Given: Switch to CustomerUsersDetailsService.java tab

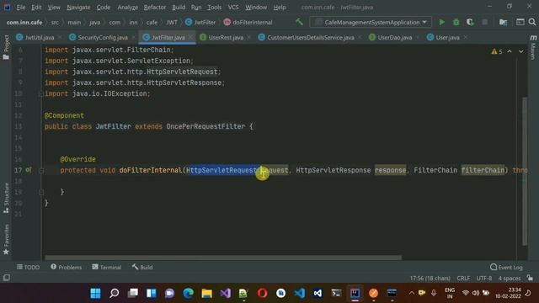Looking at the screenshot, I should point(311,37).
